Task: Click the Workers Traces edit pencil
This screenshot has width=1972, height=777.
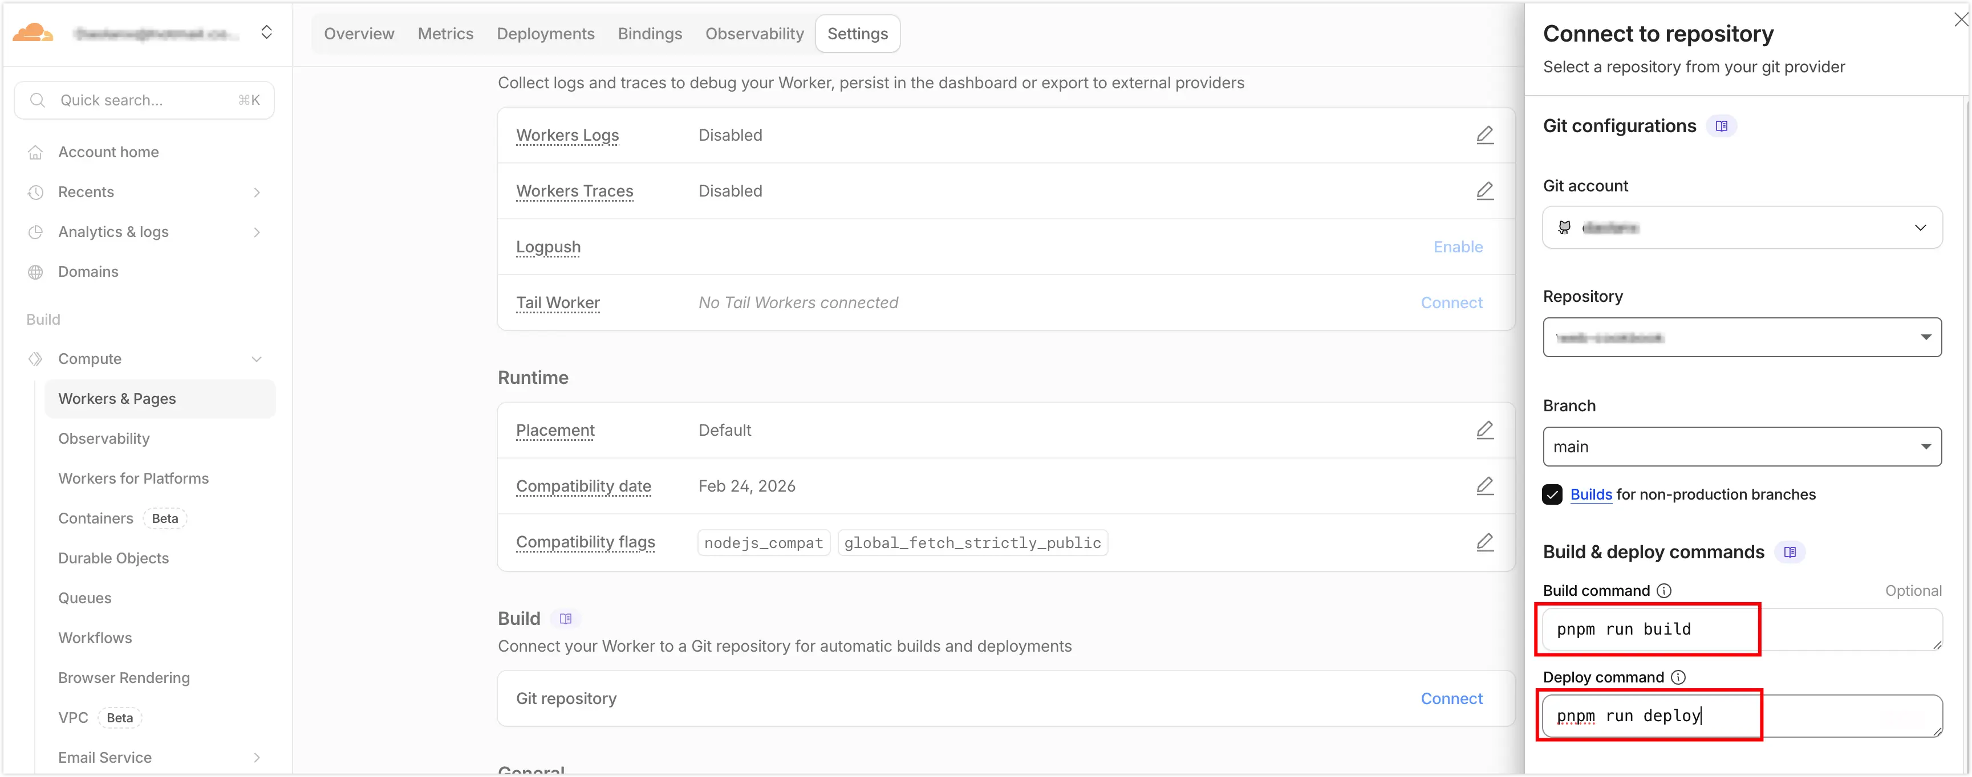Action: [x=1484, y=191]
